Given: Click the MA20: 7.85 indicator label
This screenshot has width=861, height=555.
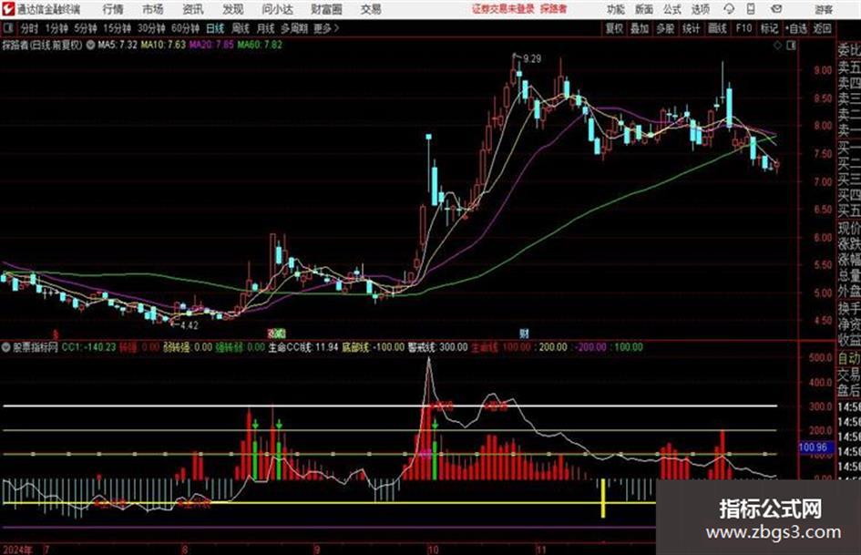Looking at the screenshot, I should click(x=212, y=45).
